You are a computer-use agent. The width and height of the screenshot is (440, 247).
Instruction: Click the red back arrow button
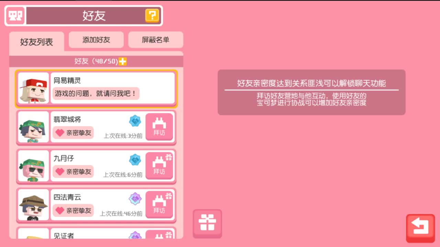[420, 228]
